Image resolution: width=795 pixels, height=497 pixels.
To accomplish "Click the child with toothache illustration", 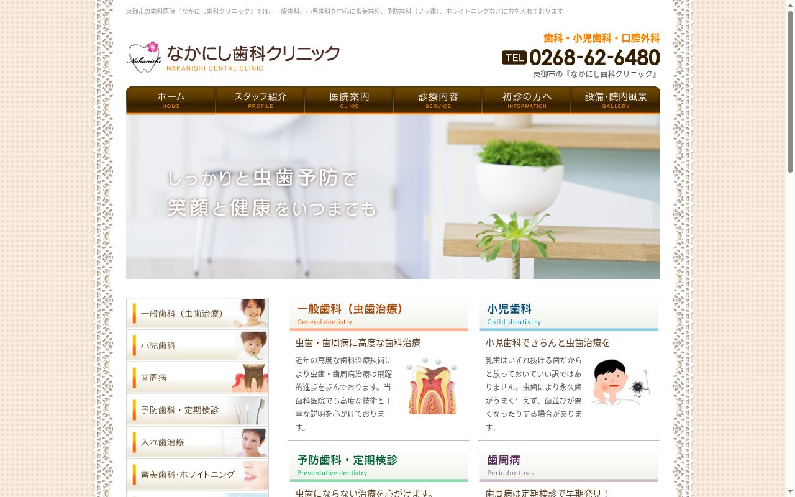I will click(x=621, y=383).
